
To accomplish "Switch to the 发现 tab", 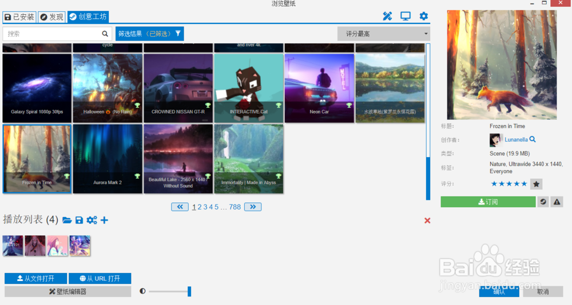I will (x=52, y=17).
